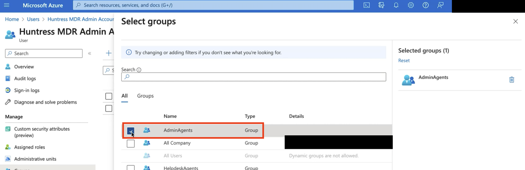This screenshot has width=525, height=170.
Task: Switch to the Groups tab
Action: [145, 96]
